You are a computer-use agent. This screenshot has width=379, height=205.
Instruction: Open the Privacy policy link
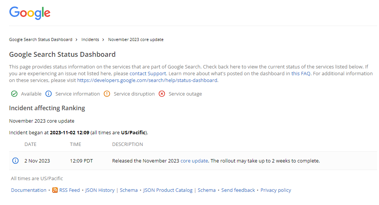(276, 190)
